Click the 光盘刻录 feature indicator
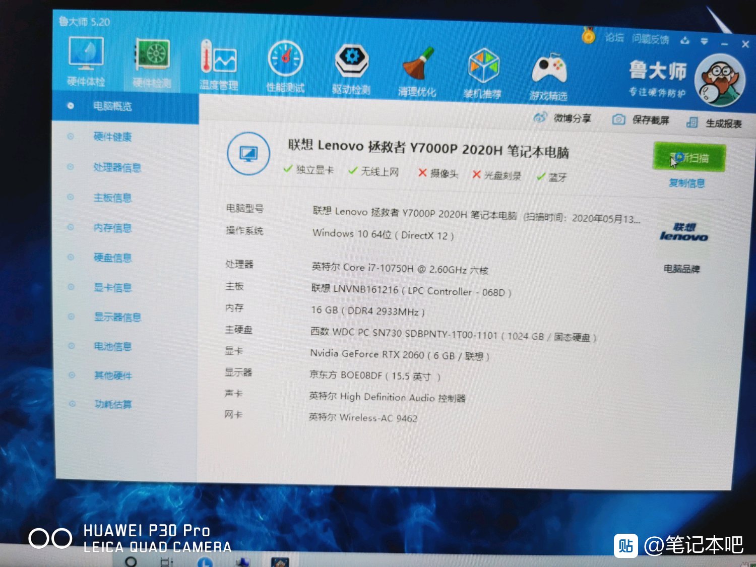The width and height of the screenshot is (756, 567). point(496,175)
